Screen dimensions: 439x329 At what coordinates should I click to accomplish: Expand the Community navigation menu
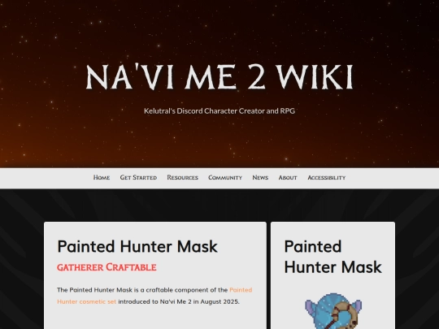tap(225, 177)
